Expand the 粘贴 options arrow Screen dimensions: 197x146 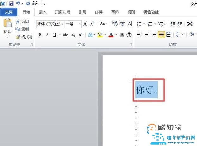coord(8,37)
